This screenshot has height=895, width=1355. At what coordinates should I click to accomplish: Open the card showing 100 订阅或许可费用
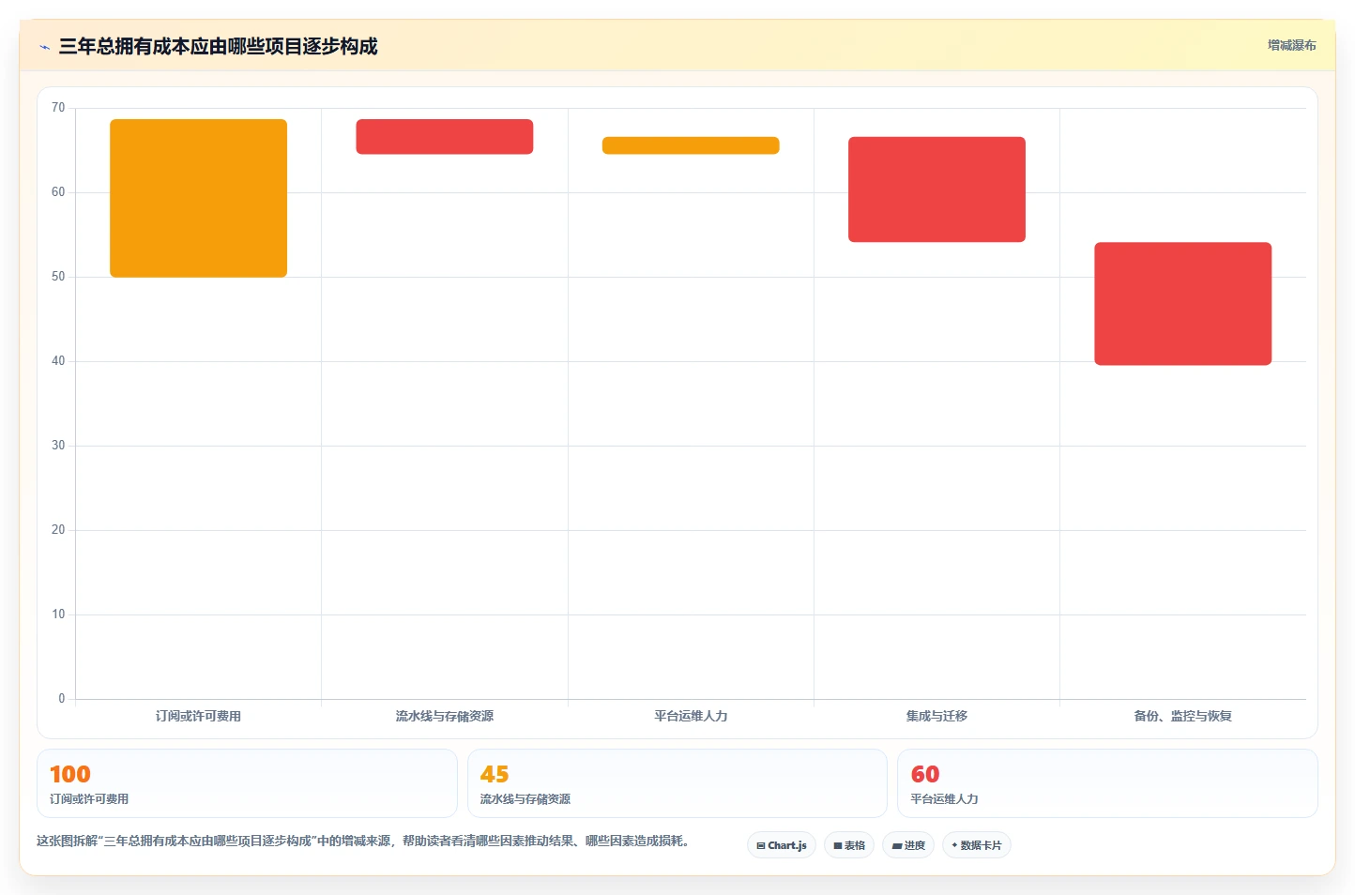(247, 783)
